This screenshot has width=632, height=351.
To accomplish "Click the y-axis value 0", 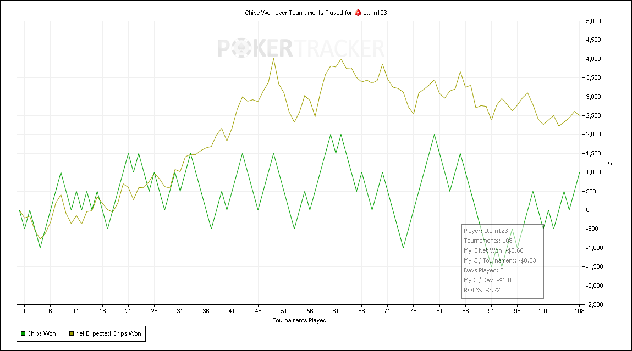I will [x=587, y=210].
